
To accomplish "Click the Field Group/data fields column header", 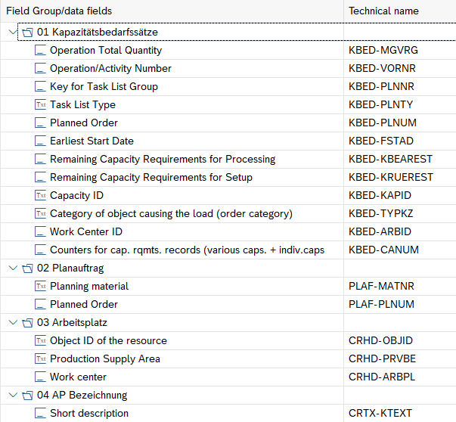I will pos(60,11).
